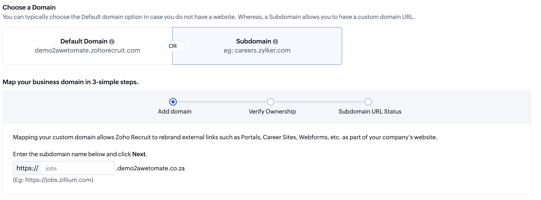This screenshot has height=200, width=541.
Task: Select the Add domain step radio circle
Action: click(x=173, y=102)
